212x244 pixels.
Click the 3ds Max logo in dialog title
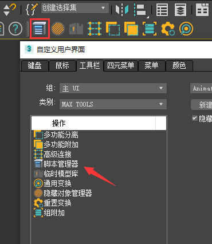29,49
